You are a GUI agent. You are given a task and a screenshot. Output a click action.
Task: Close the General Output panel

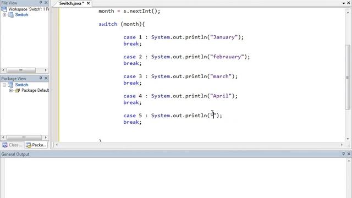pos(349,154)
